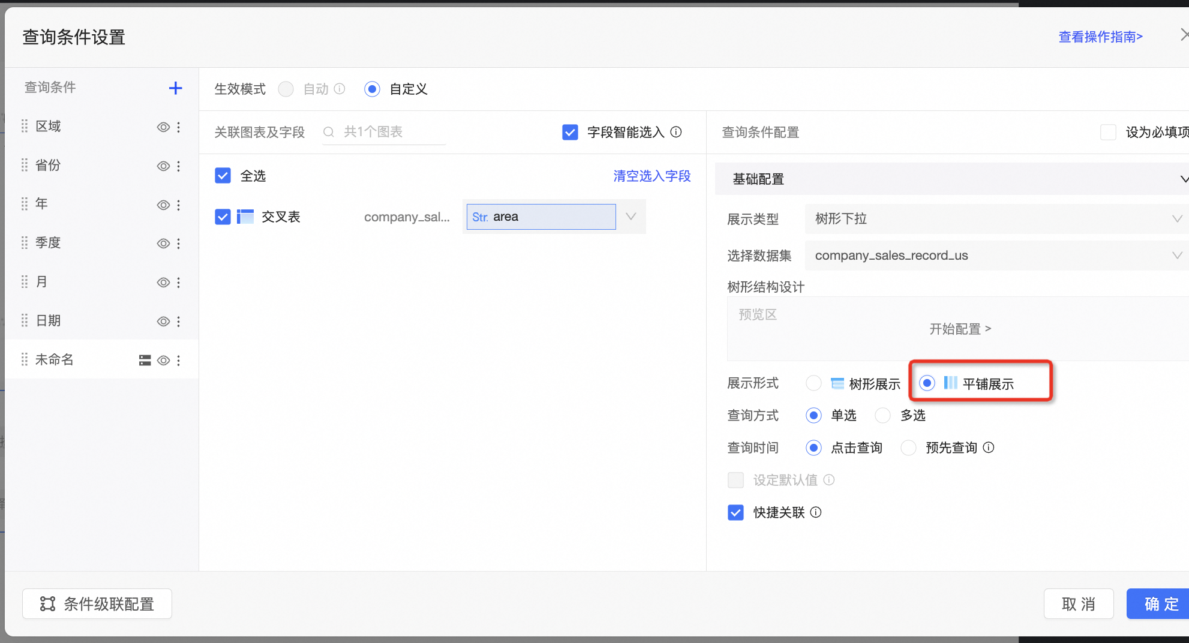Hide the 季度 condition via eye icon
Image resolution: width=1189 pixels, height=643 pixels.
coord(163,244)
